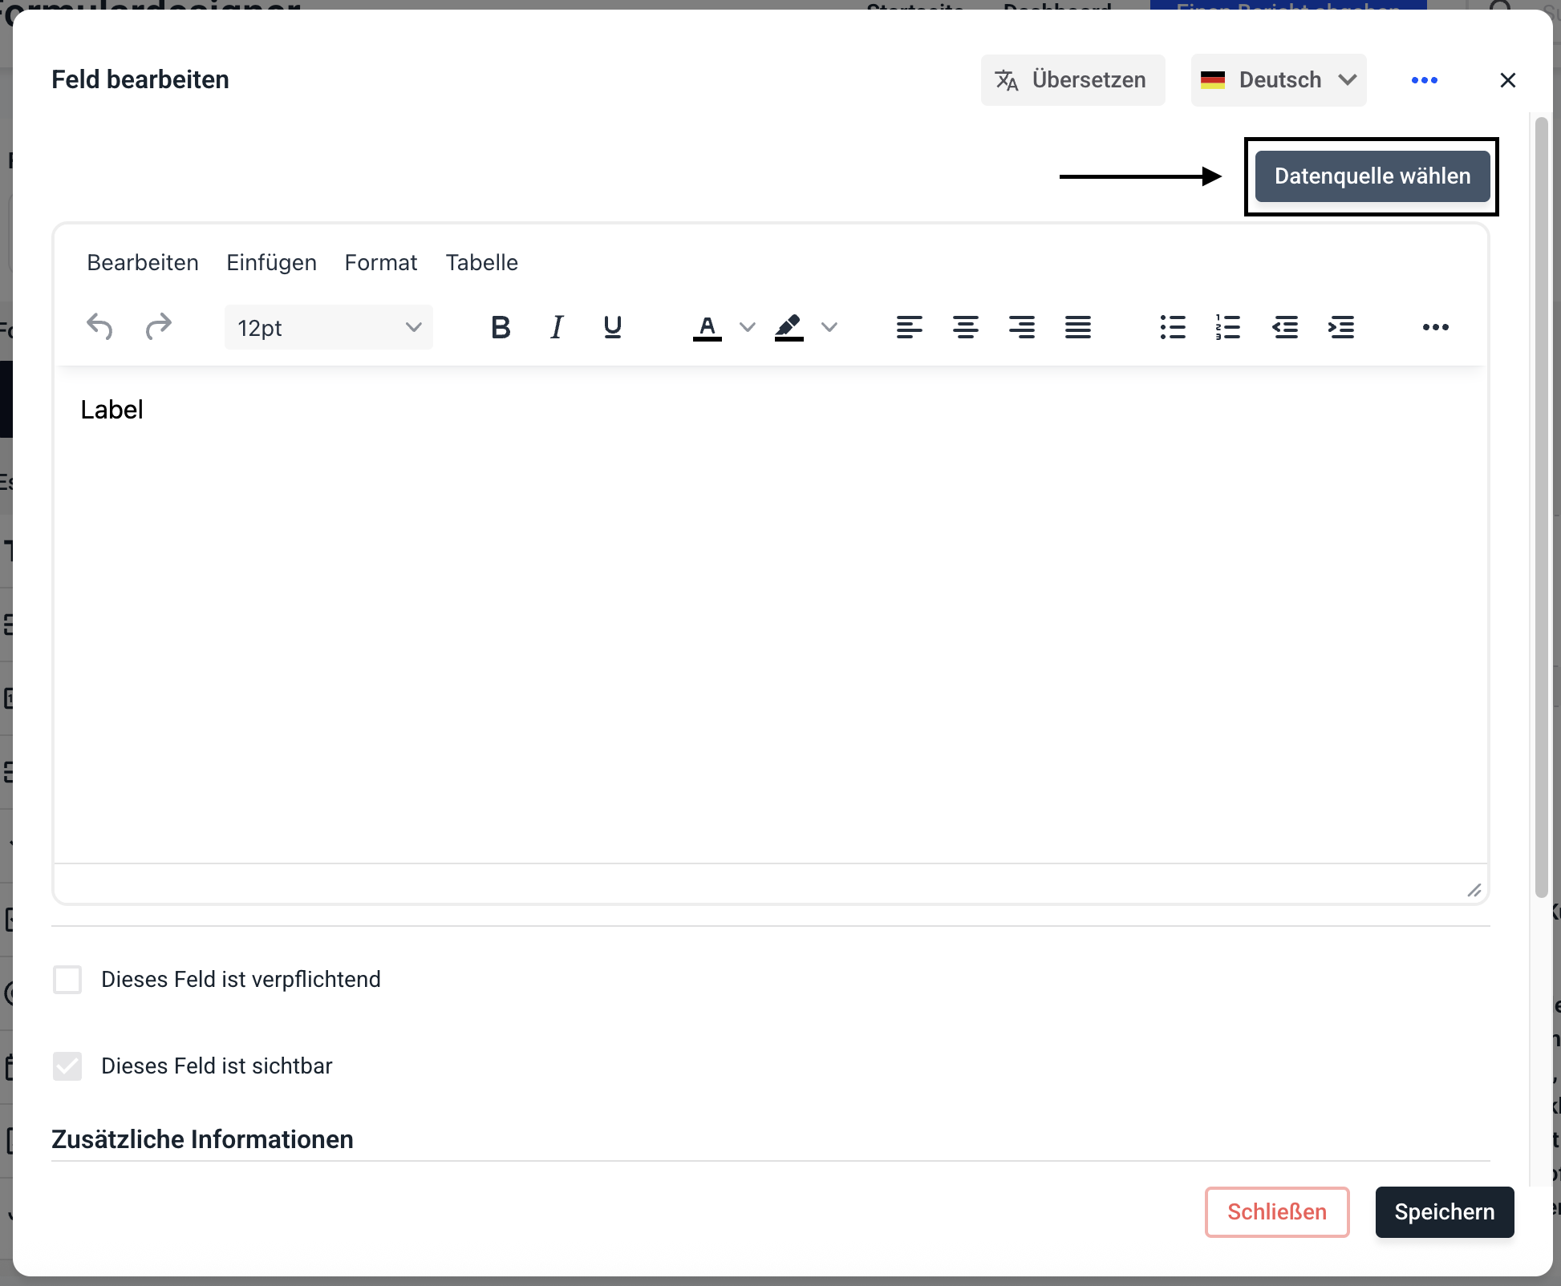
Task: Click the Undo arrow icon
Action: [99, 327]
